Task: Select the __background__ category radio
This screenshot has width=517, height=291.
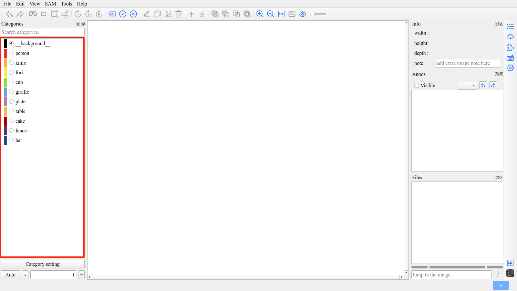Action: coord(11,43)
